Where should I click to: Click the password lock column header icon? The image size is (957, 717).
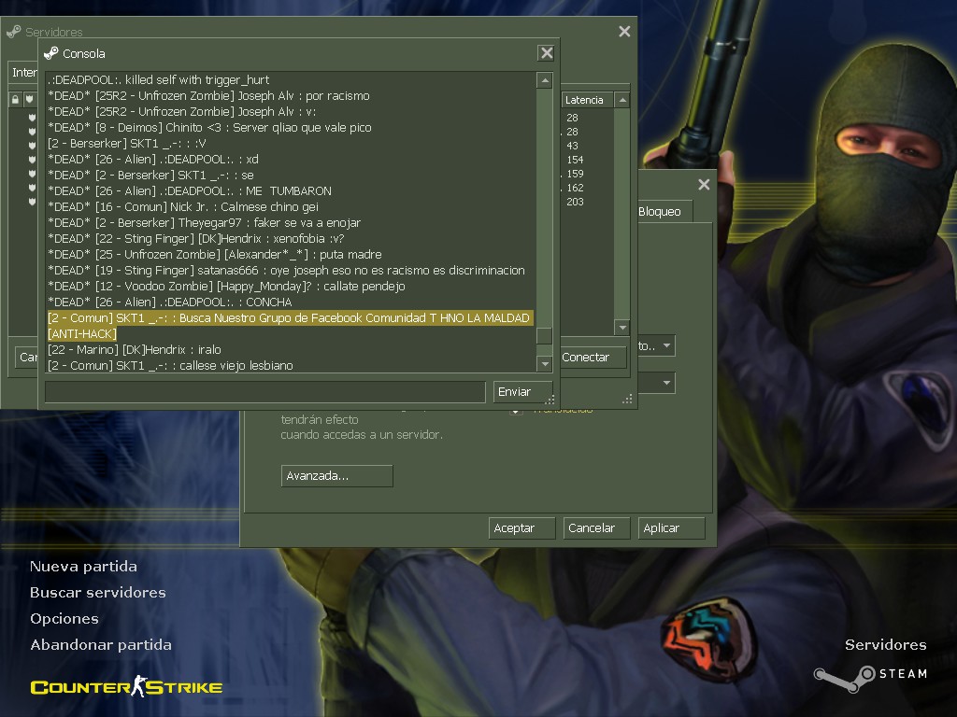[x=16, y=99]
